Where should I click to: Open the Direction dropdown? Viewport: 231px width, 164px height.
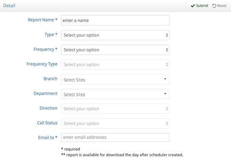tap(115, 109)
